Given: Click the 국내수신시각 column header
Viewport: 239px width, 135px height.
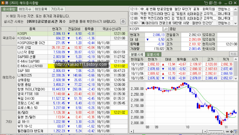Looking at the screenshot, I should point(112,29).
